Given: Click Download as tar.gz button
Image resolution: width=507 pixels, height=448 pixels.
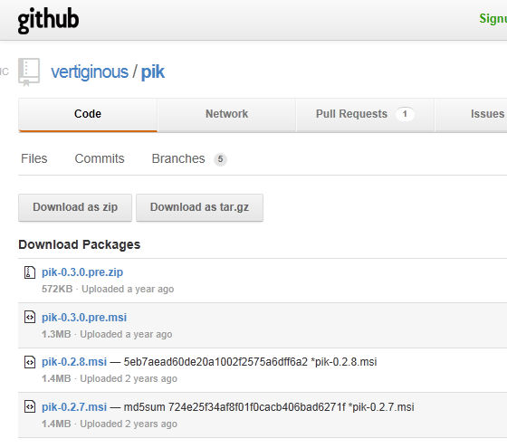Looking at the screenshot, I should [x=199, y=207].
